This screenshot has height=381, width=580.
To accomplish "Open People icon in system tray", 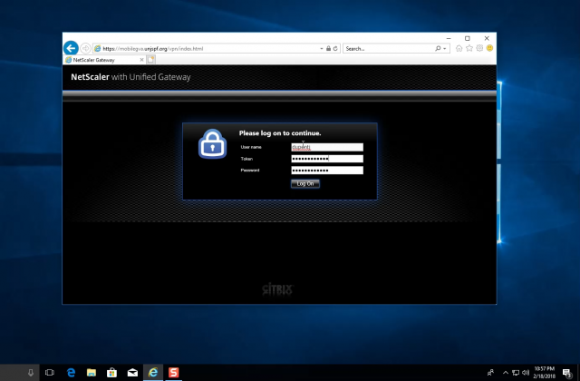I will 490,373.
